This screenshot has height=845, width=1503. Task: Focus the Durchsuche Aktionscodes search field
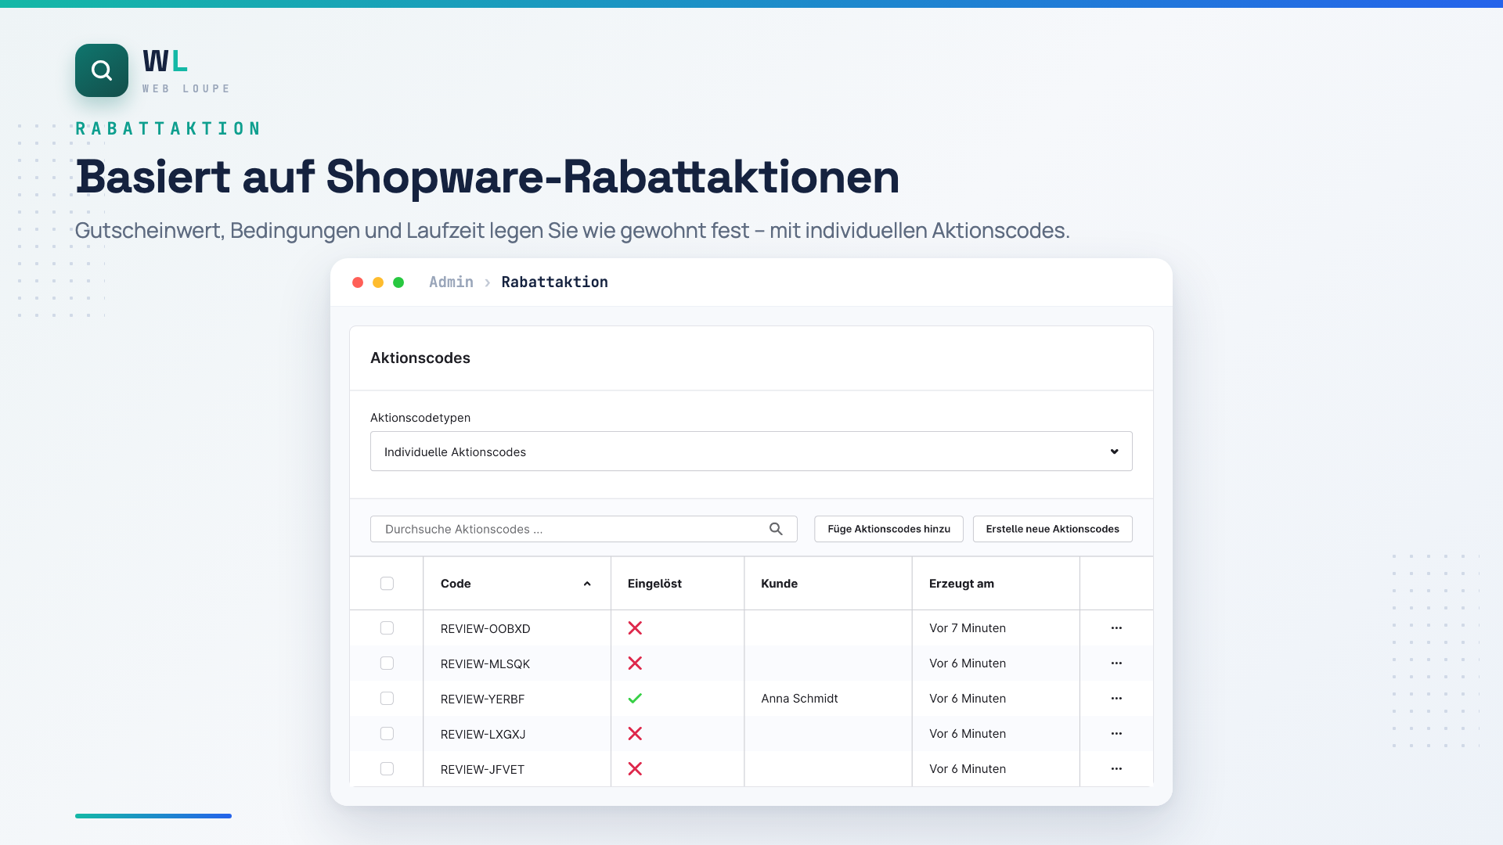point(584,529)
